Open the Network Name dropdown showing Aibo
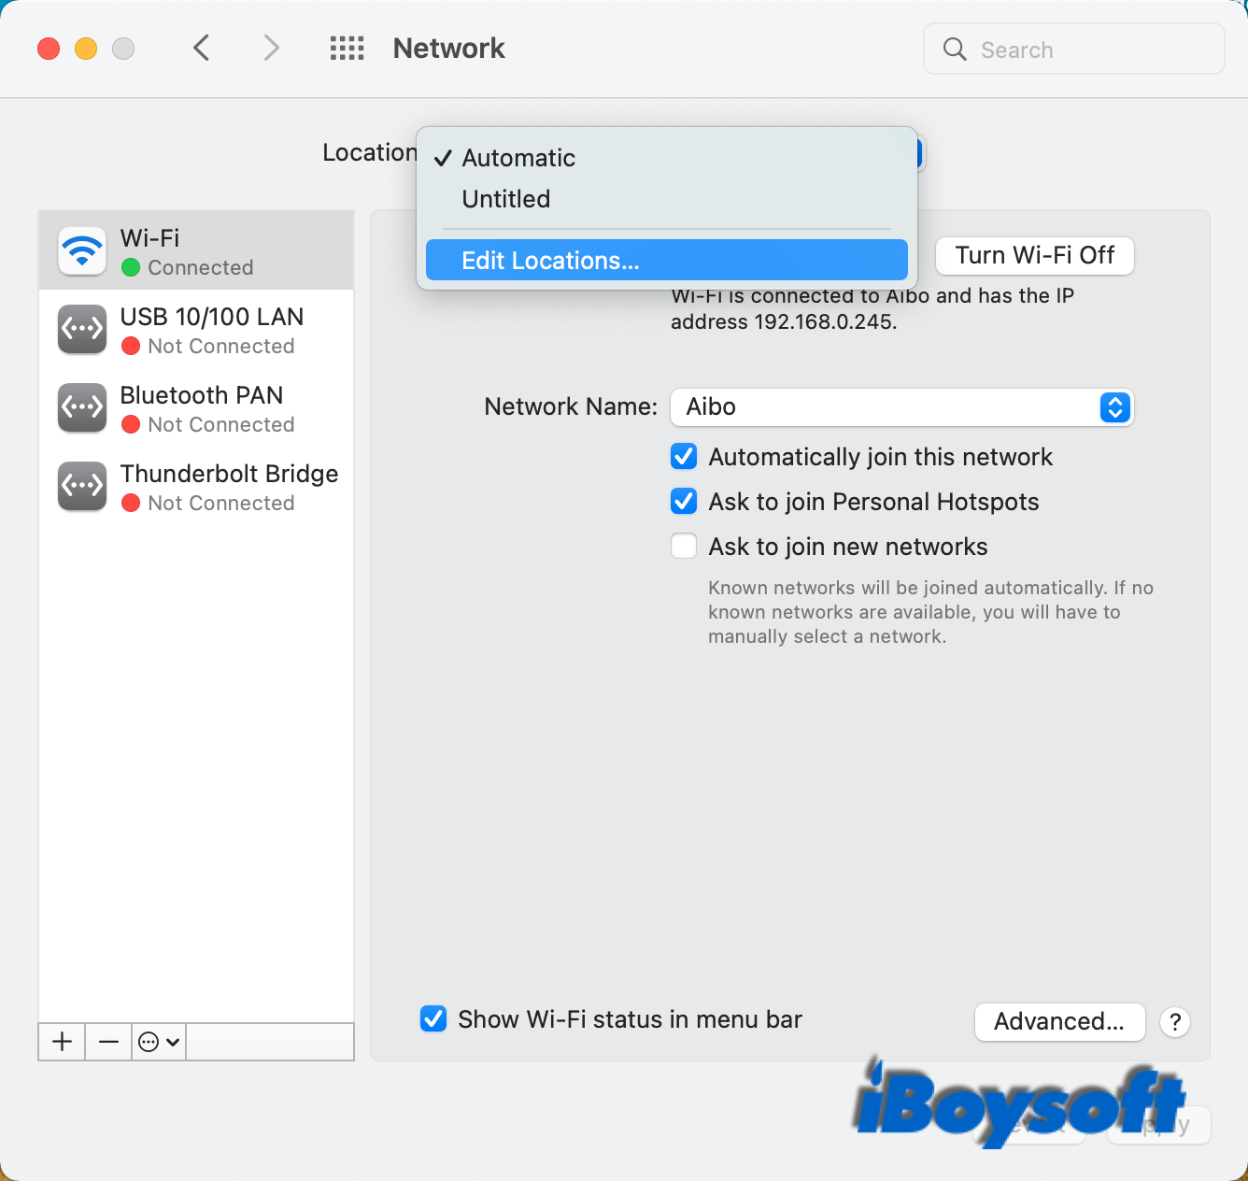Screen dimensions: 1248x1181 (x=901, y=407)
